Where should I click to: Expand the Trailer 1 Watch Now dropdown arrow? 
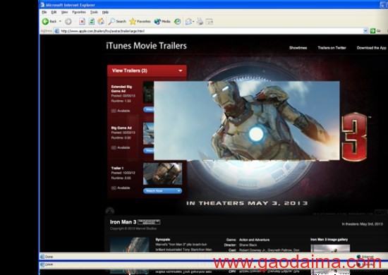pyautogui.click(x=179, y=191)
